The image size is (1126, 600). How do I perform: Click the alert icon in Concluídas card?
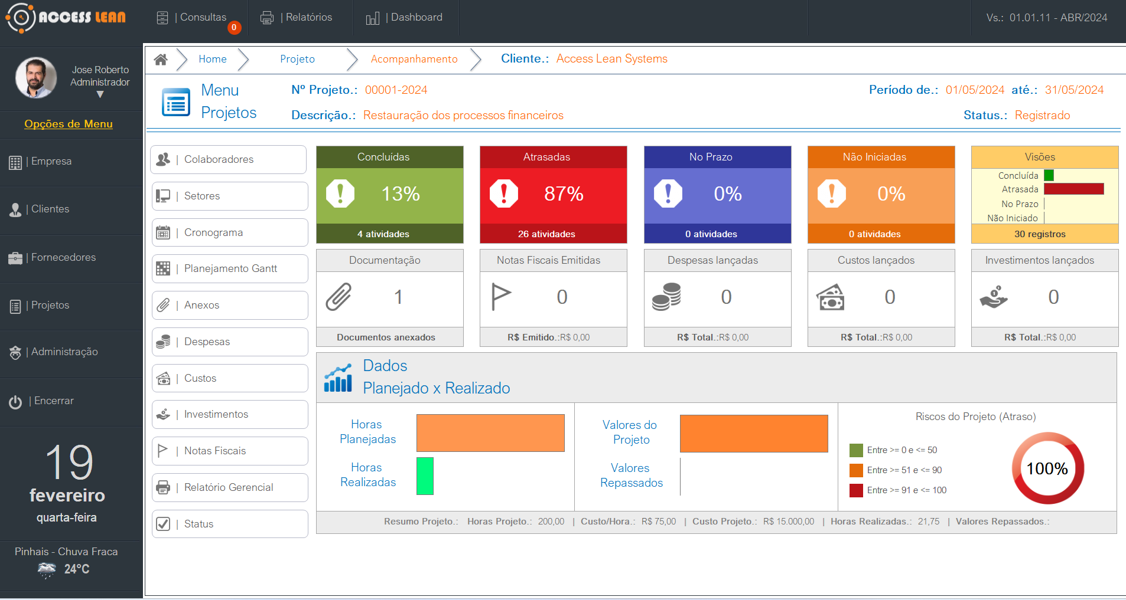(340, 193)
